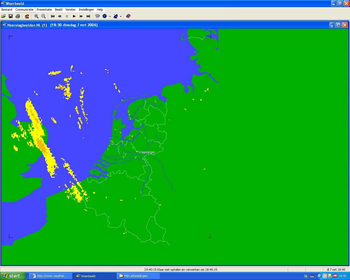Jump to first frame of animation

(53, 16)
